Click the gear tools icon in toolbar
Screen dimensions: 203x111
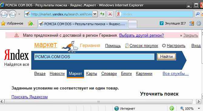coord(199,24)
